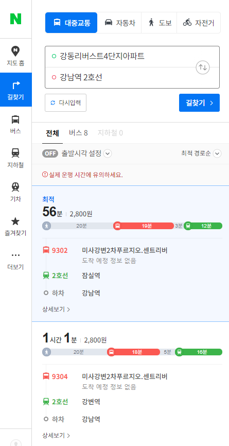Toggle the OFF departure time switch
Screen dimensions: 229x446
(x=50, y=153)
